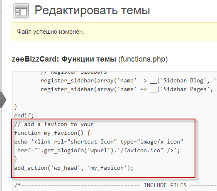Place cursor in the "Sidebar Blog" register_sidebar line
The image size is (217, 191).
(x=129, y=81)
